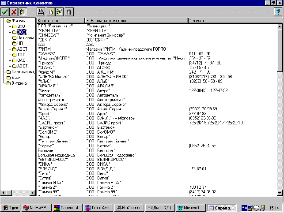
Task: Click the list's vertical scrollbar down arrow
Action: 280,193
